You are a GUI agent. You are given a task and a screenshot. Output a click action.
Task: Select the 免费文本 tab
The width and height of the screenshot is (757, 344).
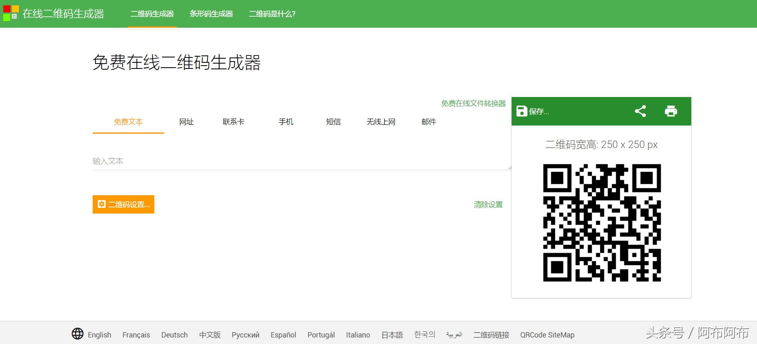click(x=128, y=122)
